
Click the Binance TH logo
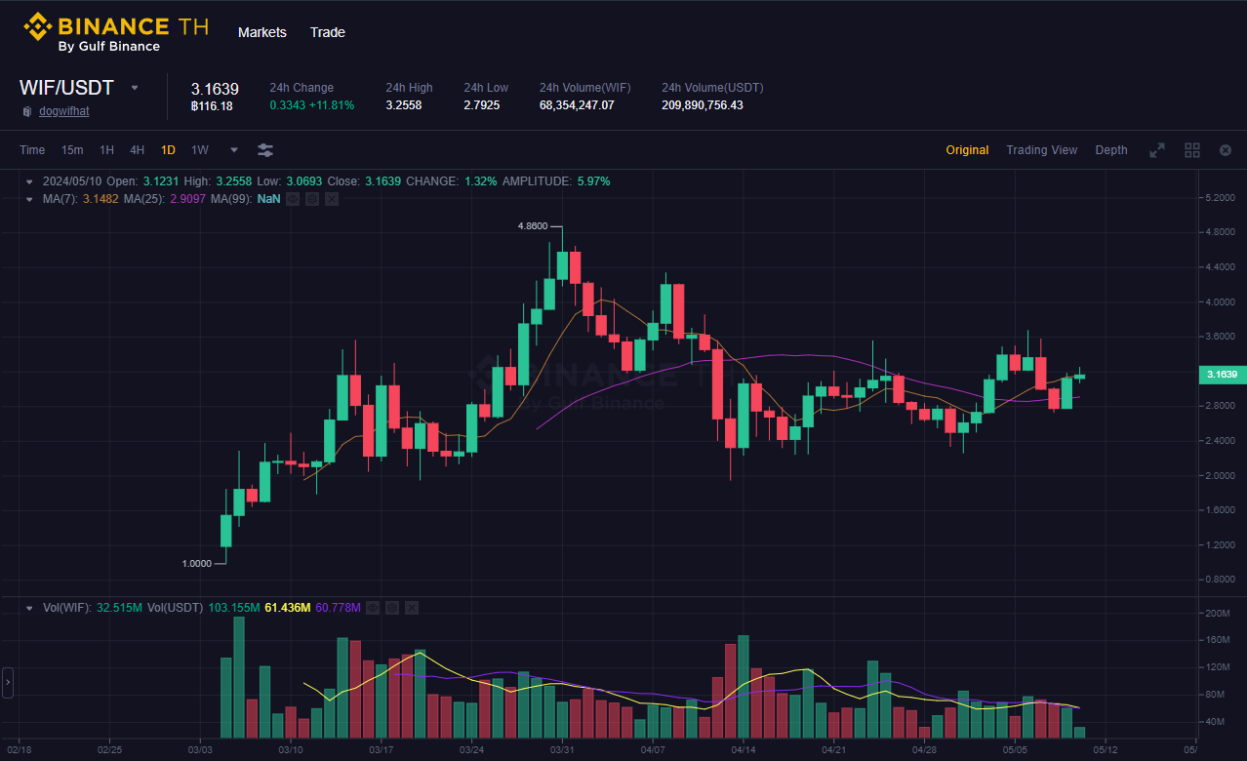point(115,32)
